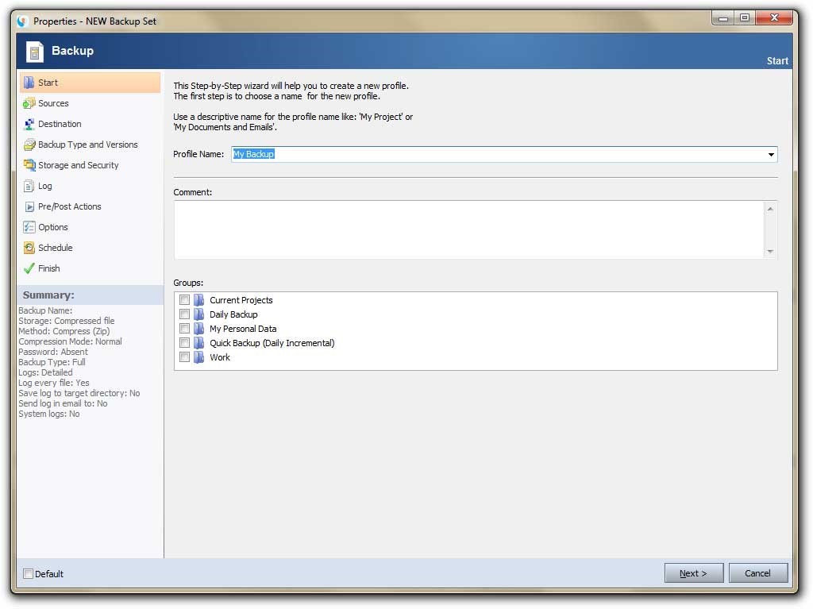The height and width of the screenshot is (609, 813).
Task: Open the Profile Name dropdown arrow
Action: point(771,155)
